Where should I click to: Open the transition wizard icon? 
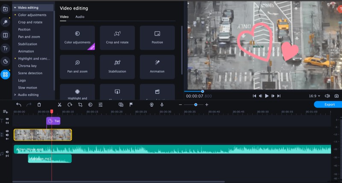121,105
